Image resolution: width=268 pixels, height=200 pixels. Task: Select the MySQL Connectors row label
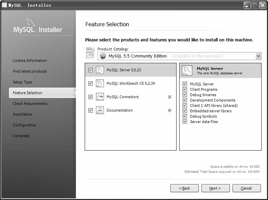tap(123, 97)
